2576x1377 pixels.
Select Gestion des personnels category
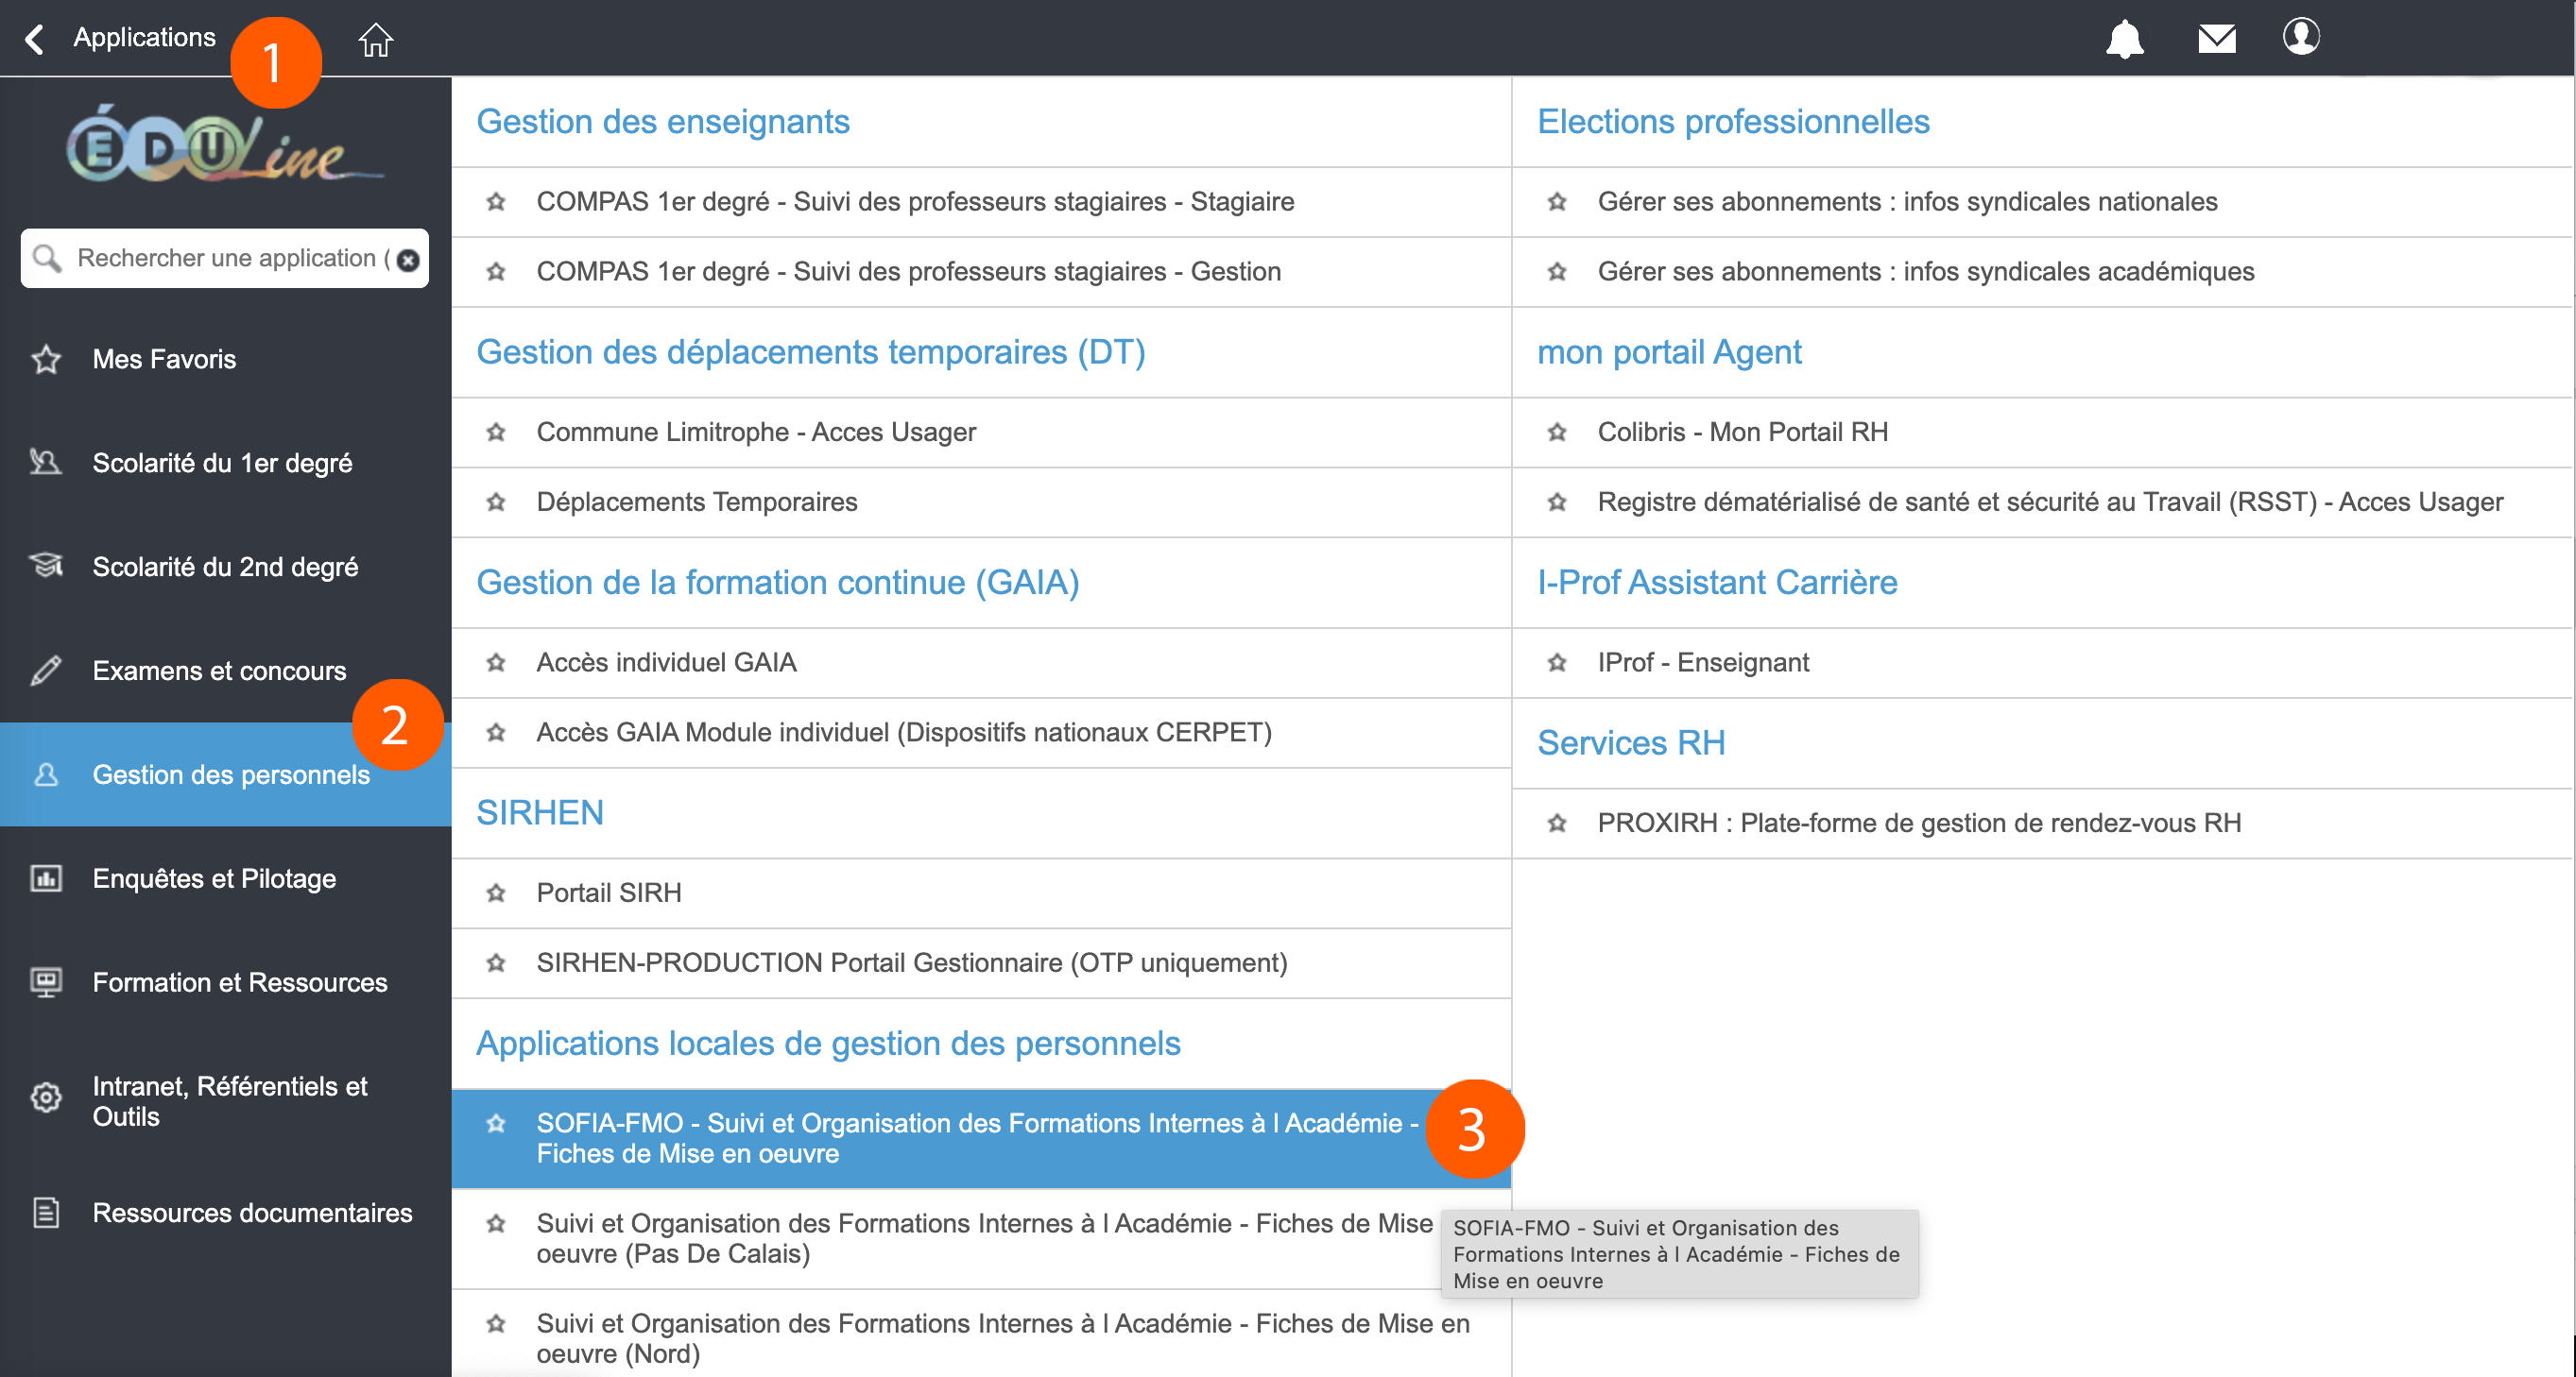pyautogui.click(x=226, y=774)
